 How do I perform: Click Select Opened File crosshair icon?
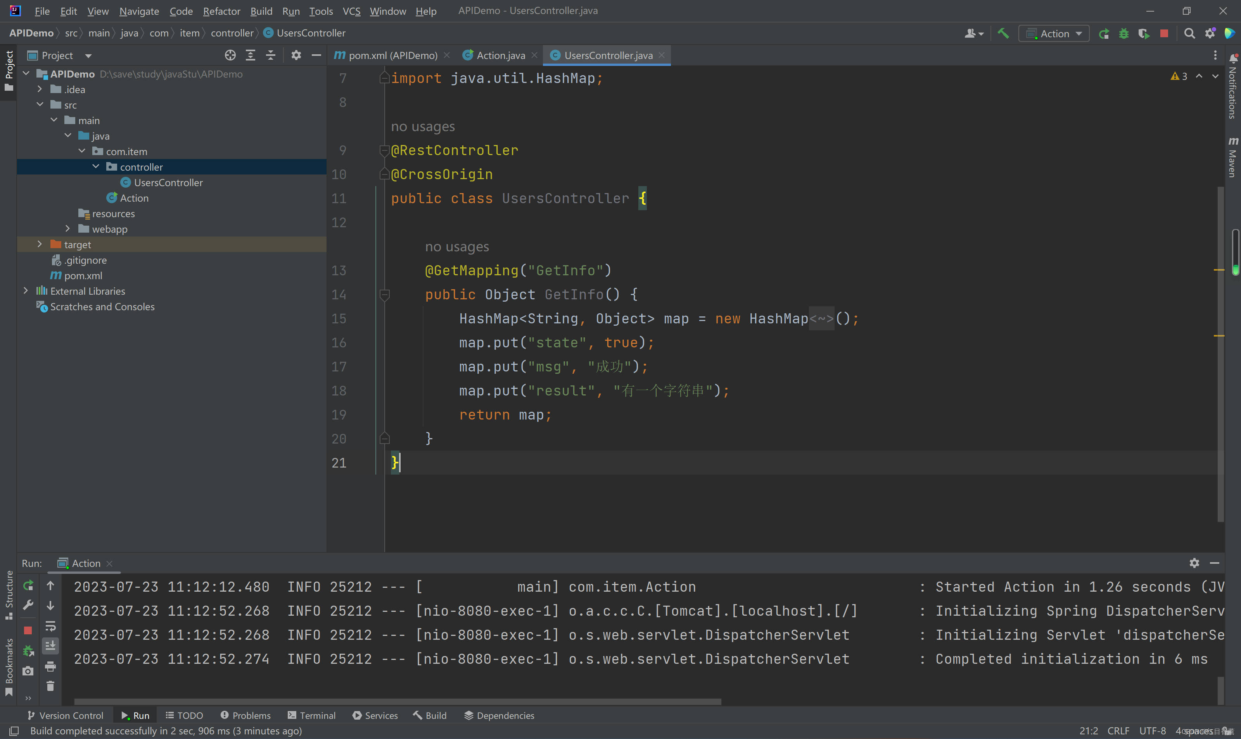point(230,55)
